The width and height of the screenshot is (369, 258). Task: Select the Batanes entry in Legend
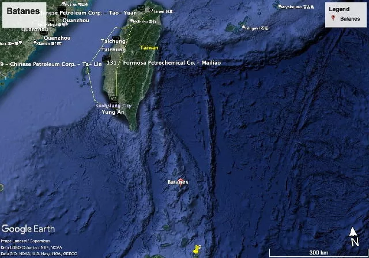(x=349, y=19)
